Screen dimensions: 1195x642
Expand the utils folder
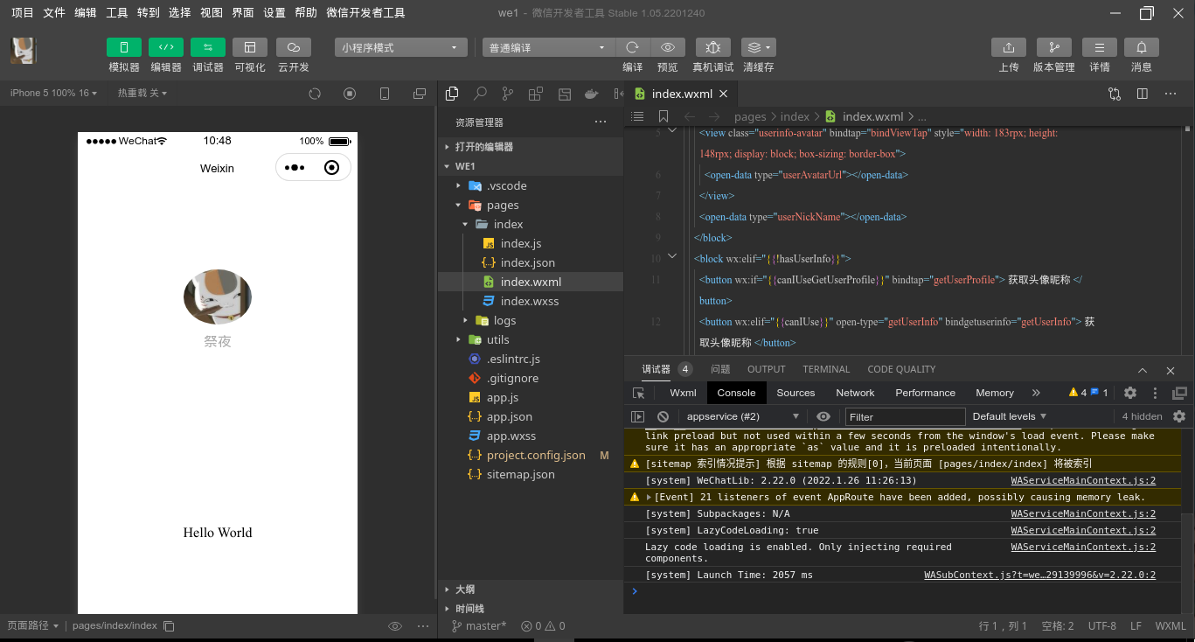[531, 339]
